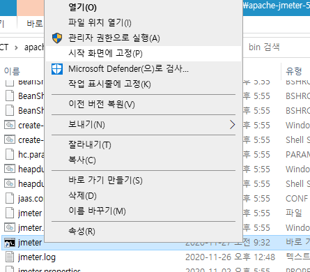The image size is (310, 272).
Task: Click the 2020-11-26 오후 12:48 date cell
Action: tap(230, 257)
